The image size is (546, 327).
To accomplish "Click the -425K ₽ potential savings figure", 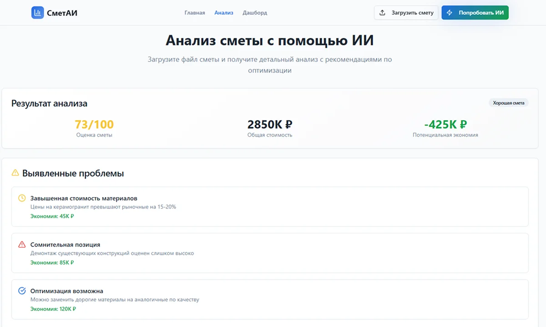I will point(445,124).
